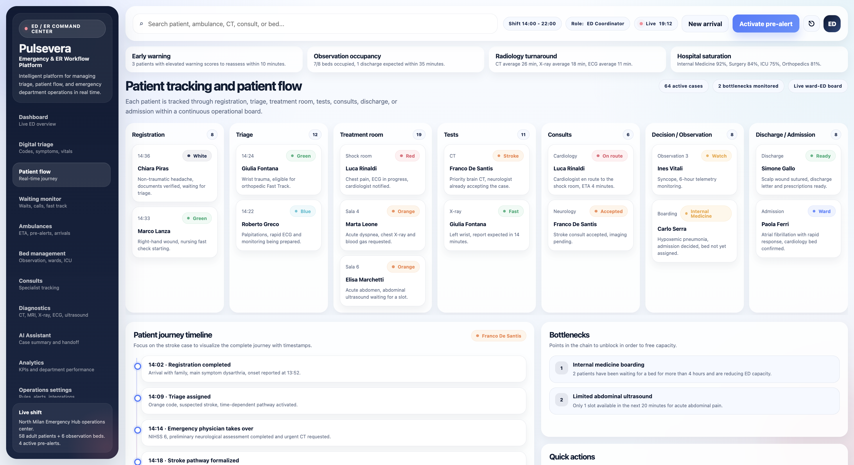Click the search patient input field

tap(315, 24)
